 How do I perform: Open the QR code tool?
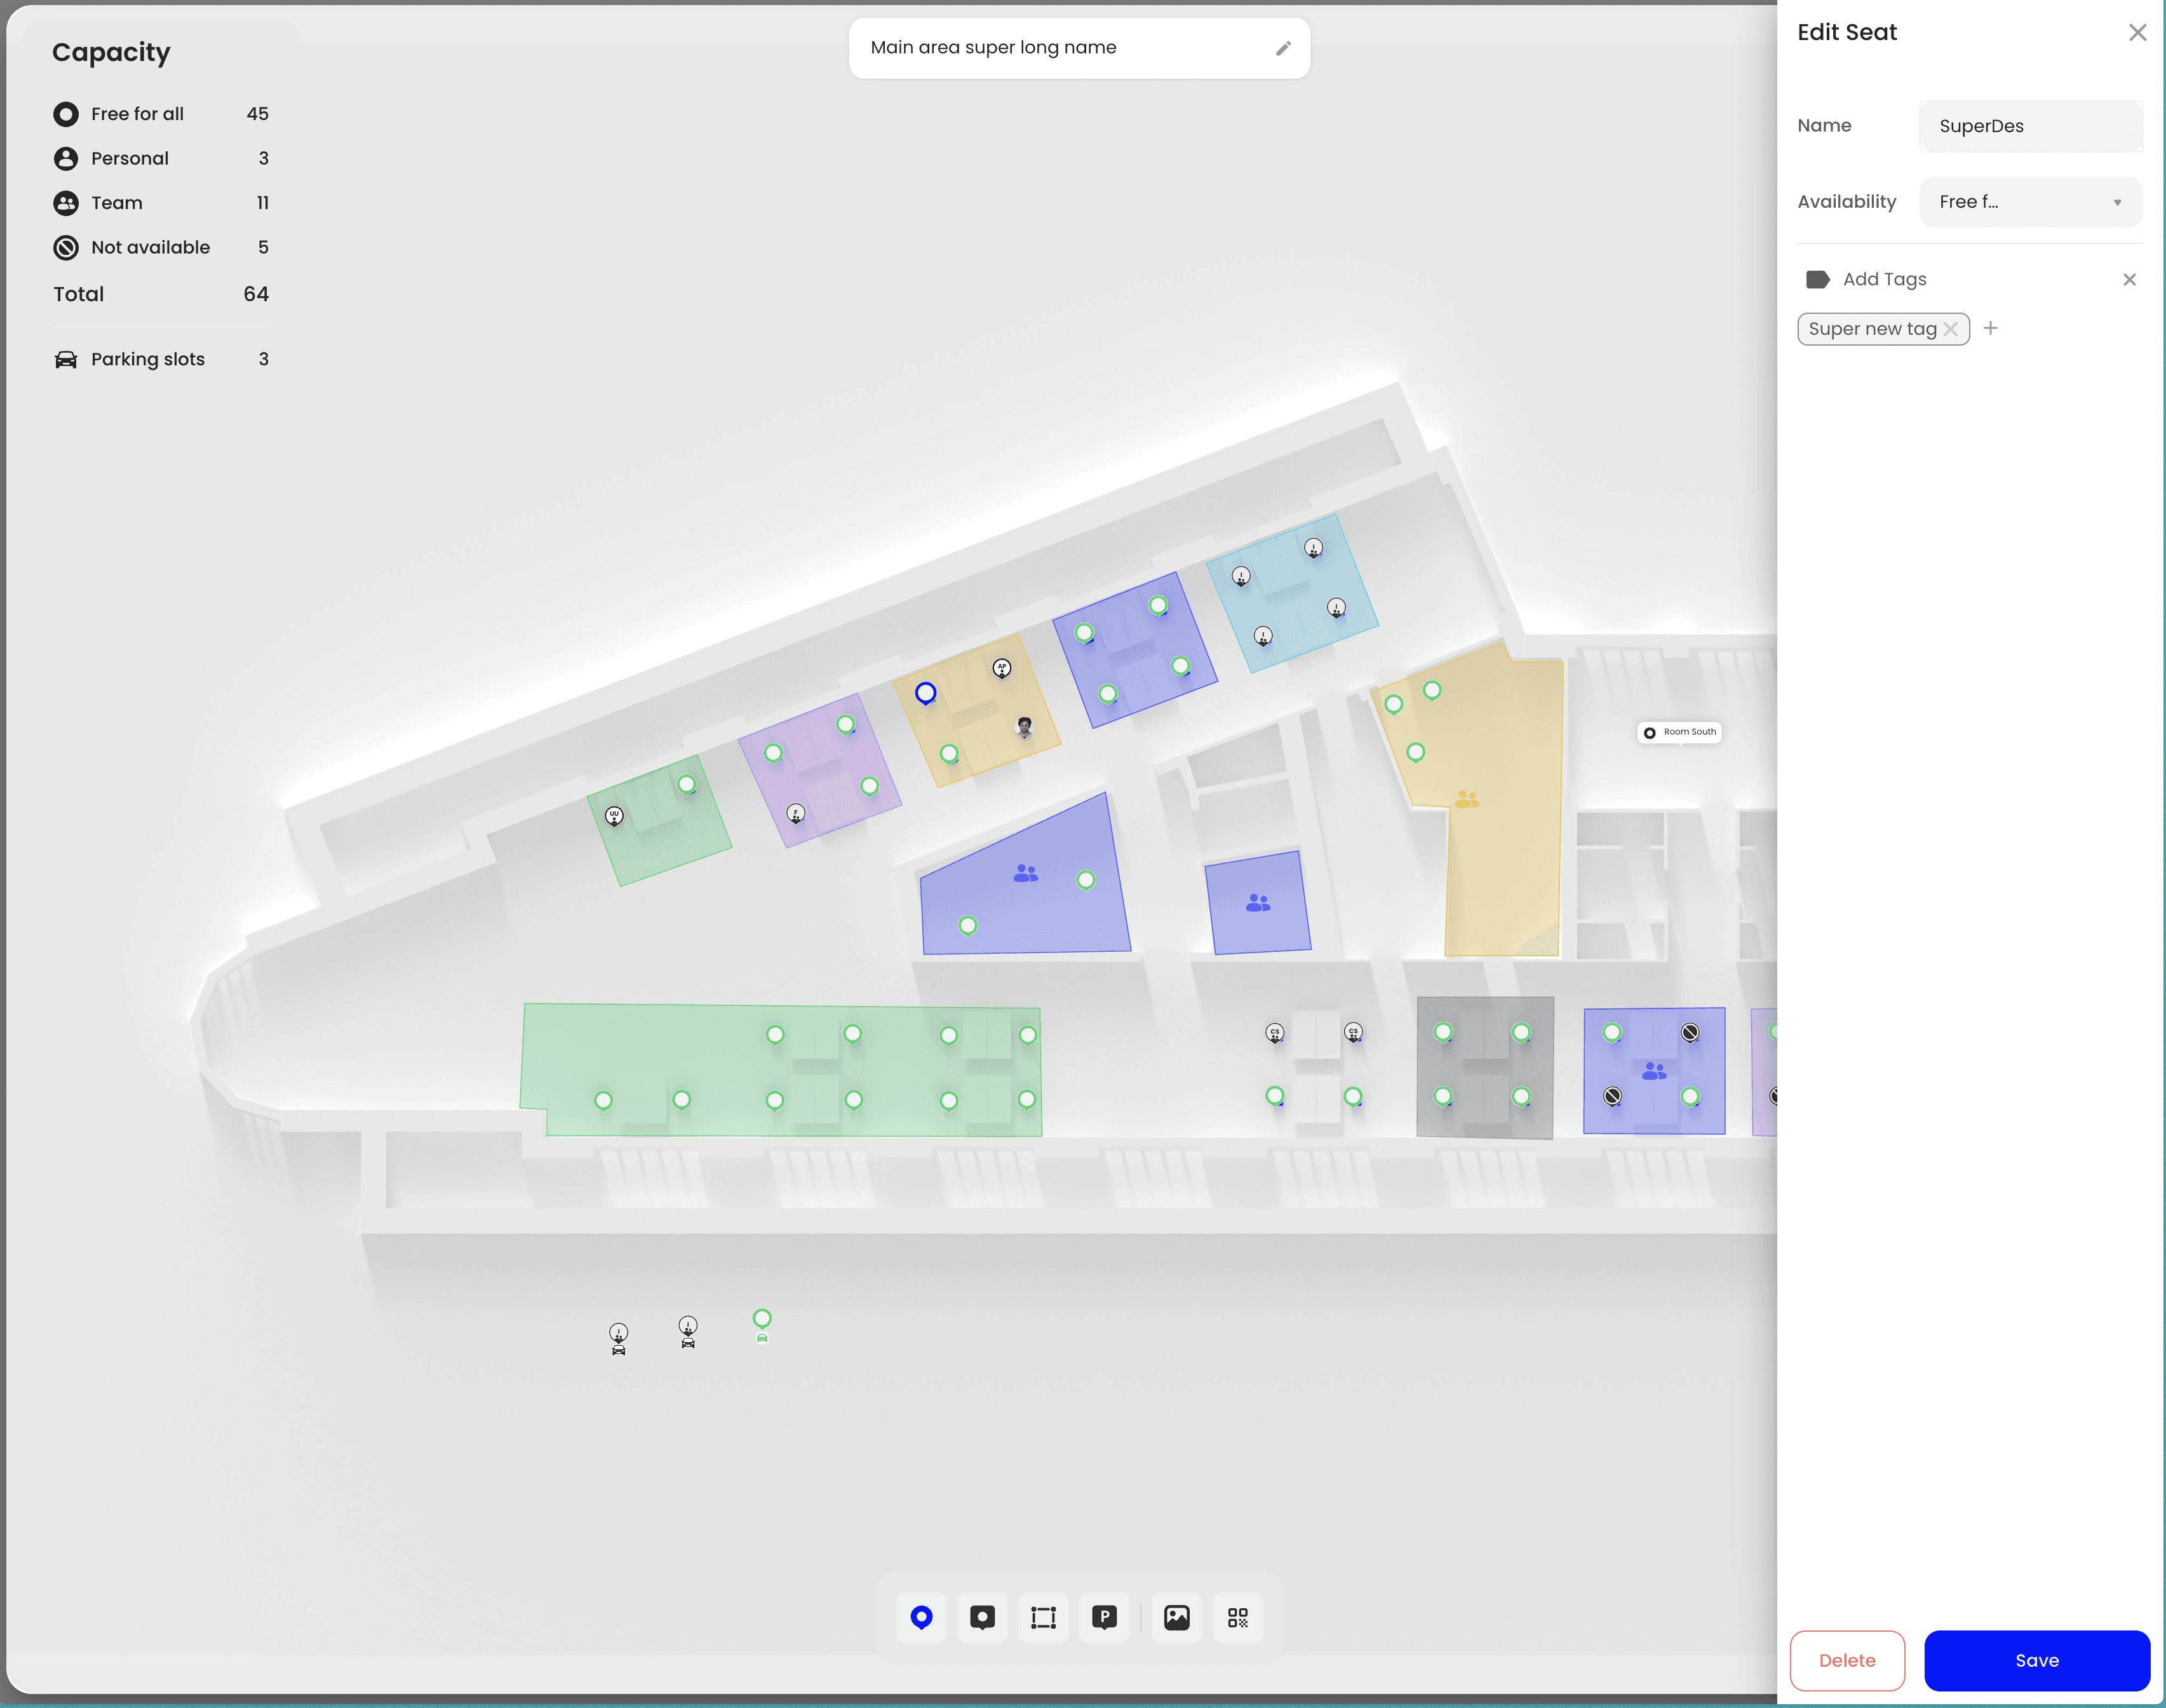coord(1237,1617)
